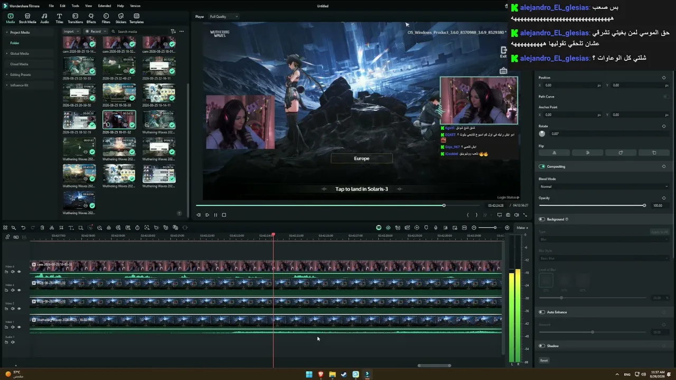Click the player volume speaker icon
The height and width of the screenshot is (380, 676).
[x=517, y=215]
